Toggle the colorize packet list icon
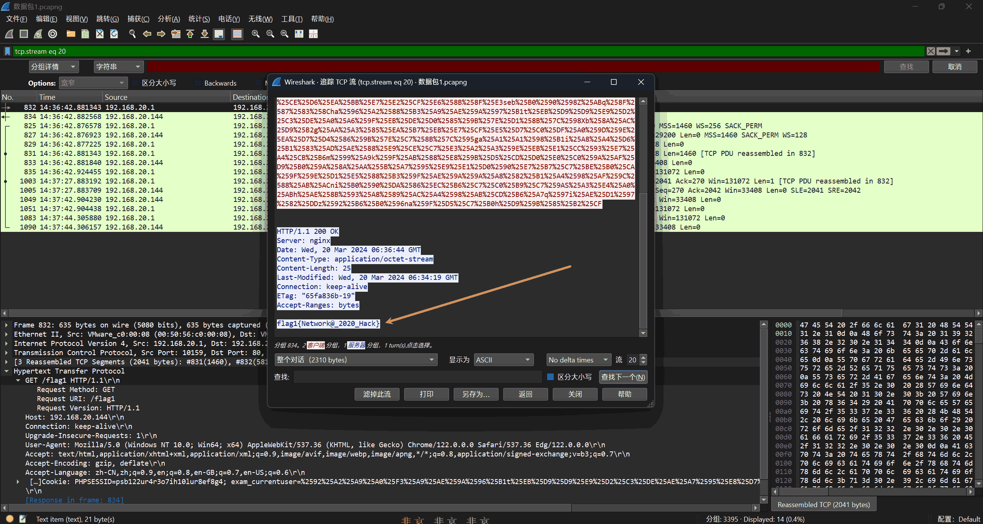Screen dimensions: 983x524 coord(237,34)
